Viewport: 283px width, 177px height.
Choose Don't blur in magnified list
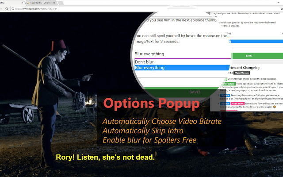[x=182, y=62]
